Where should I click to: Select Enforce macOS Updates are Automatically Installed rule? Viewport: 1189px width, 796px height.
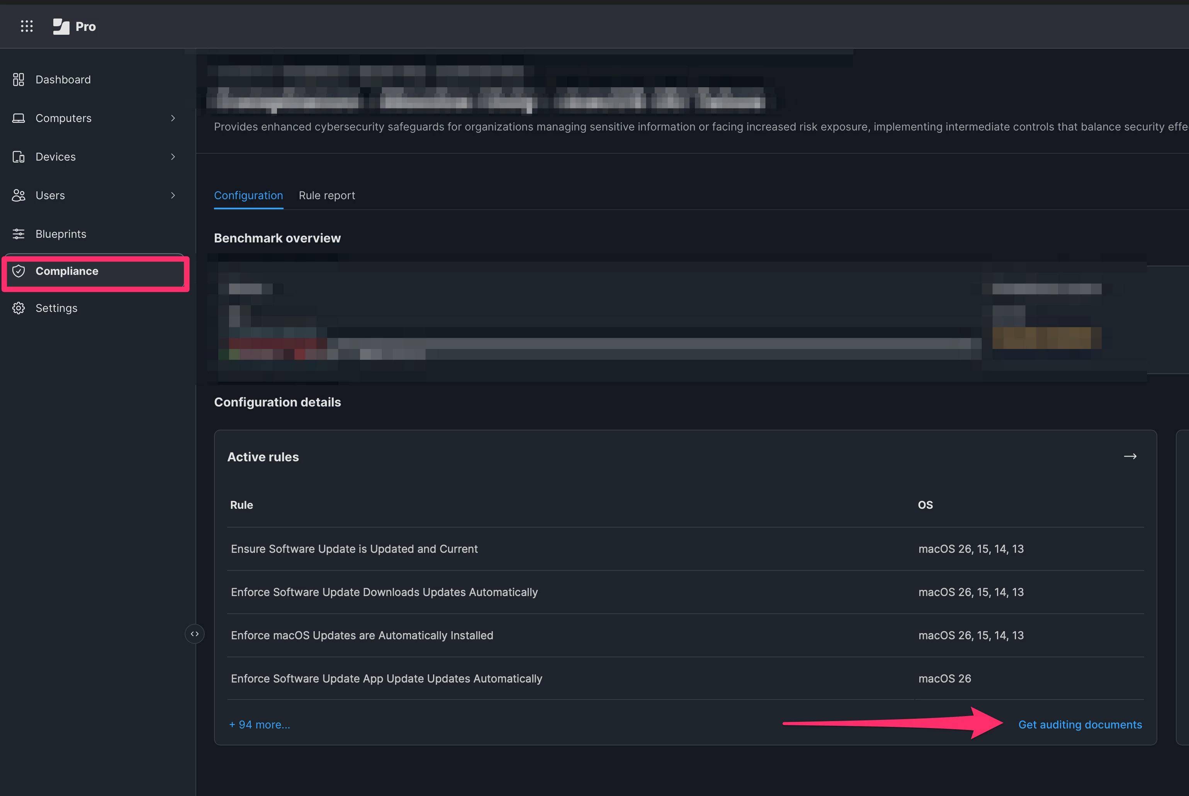pos(362,635)
